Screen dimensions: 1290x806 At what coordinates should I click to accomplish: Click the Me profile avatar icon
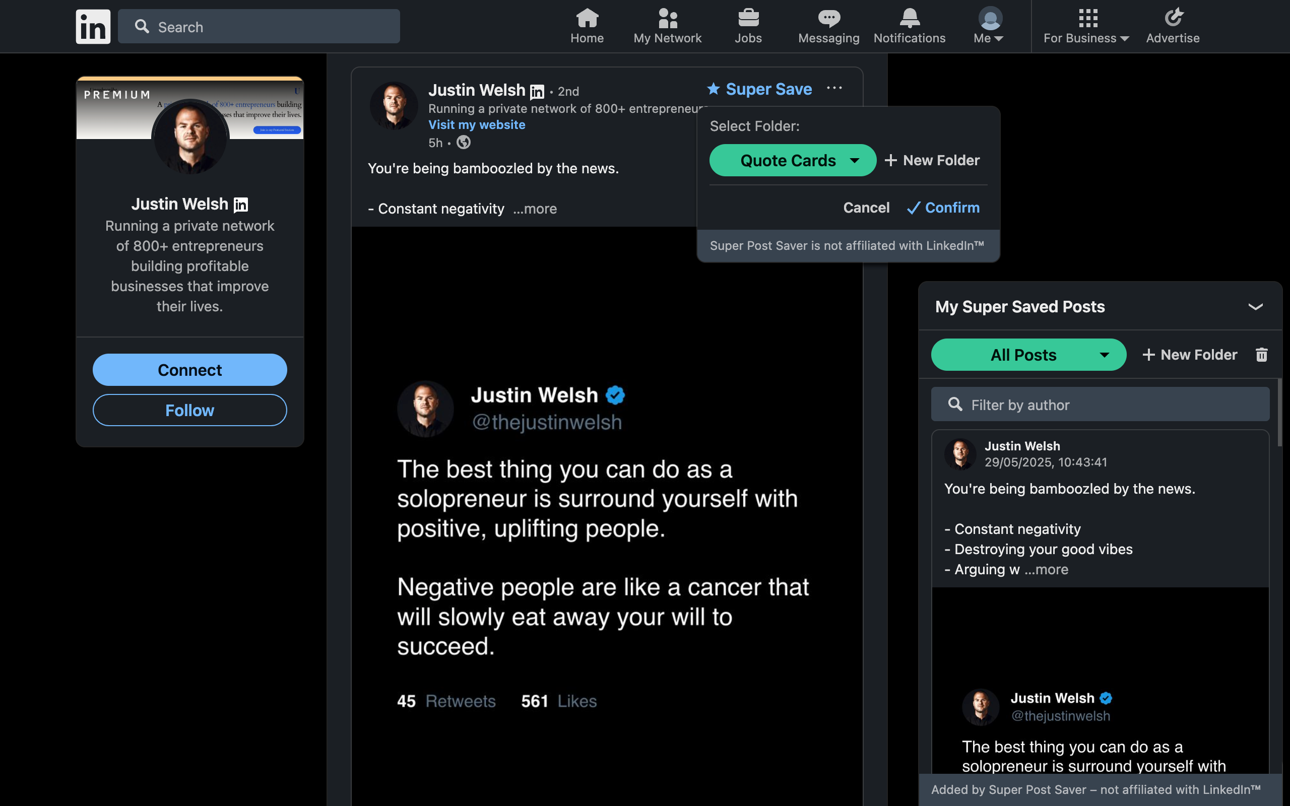click(x=990, y=18)
